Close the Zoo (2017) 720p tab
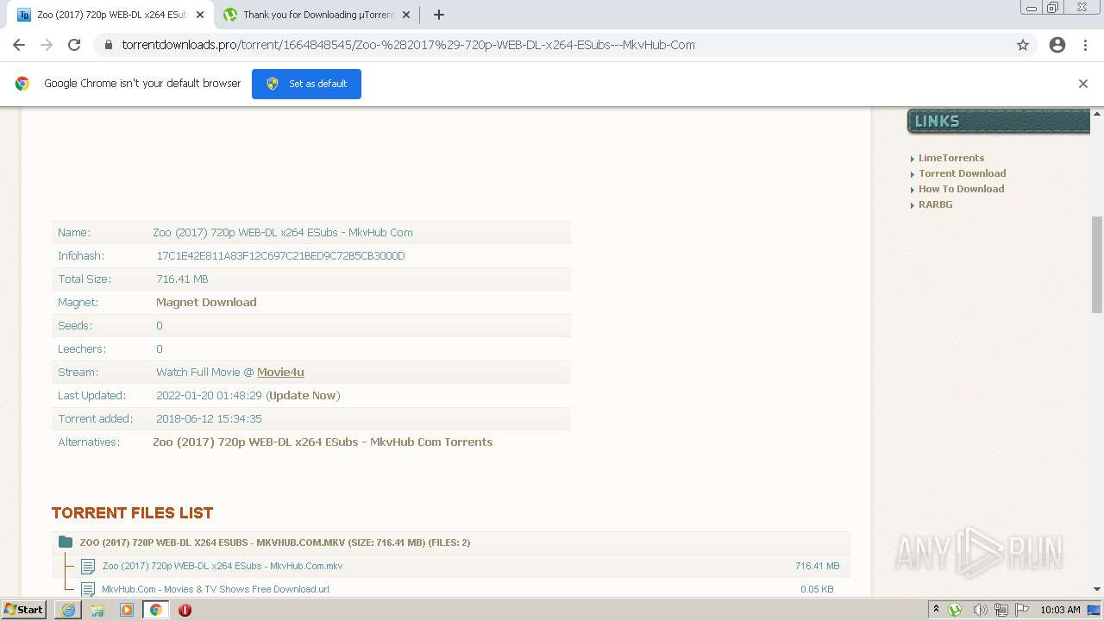The height and width of the screenshot is (621, 1104). [199, 15]
